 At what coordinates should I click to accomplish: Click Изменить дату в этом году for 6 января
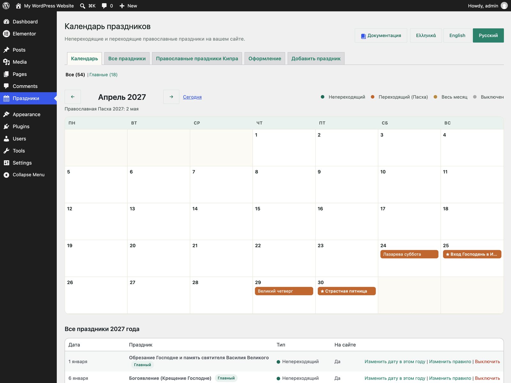click(395, 378)
